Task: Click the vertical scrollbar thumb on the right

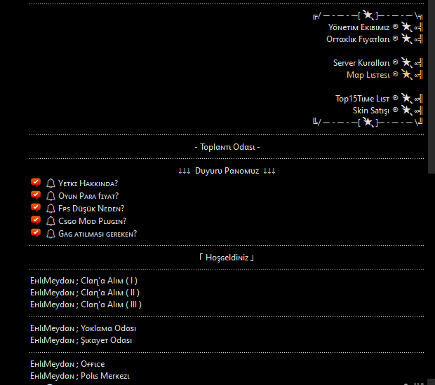Action: point(431,87)
